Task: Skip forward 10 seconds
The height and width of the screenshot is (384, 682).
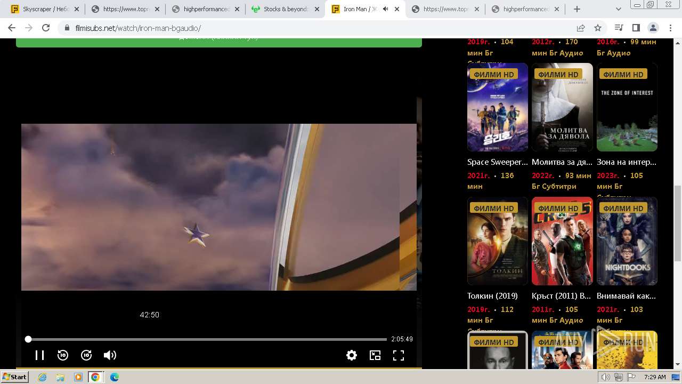Action: (x=86, y=355)
